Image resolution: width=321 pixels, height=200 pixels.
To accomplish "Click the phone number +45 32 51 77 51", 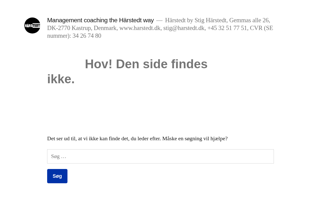I will 227,28.
